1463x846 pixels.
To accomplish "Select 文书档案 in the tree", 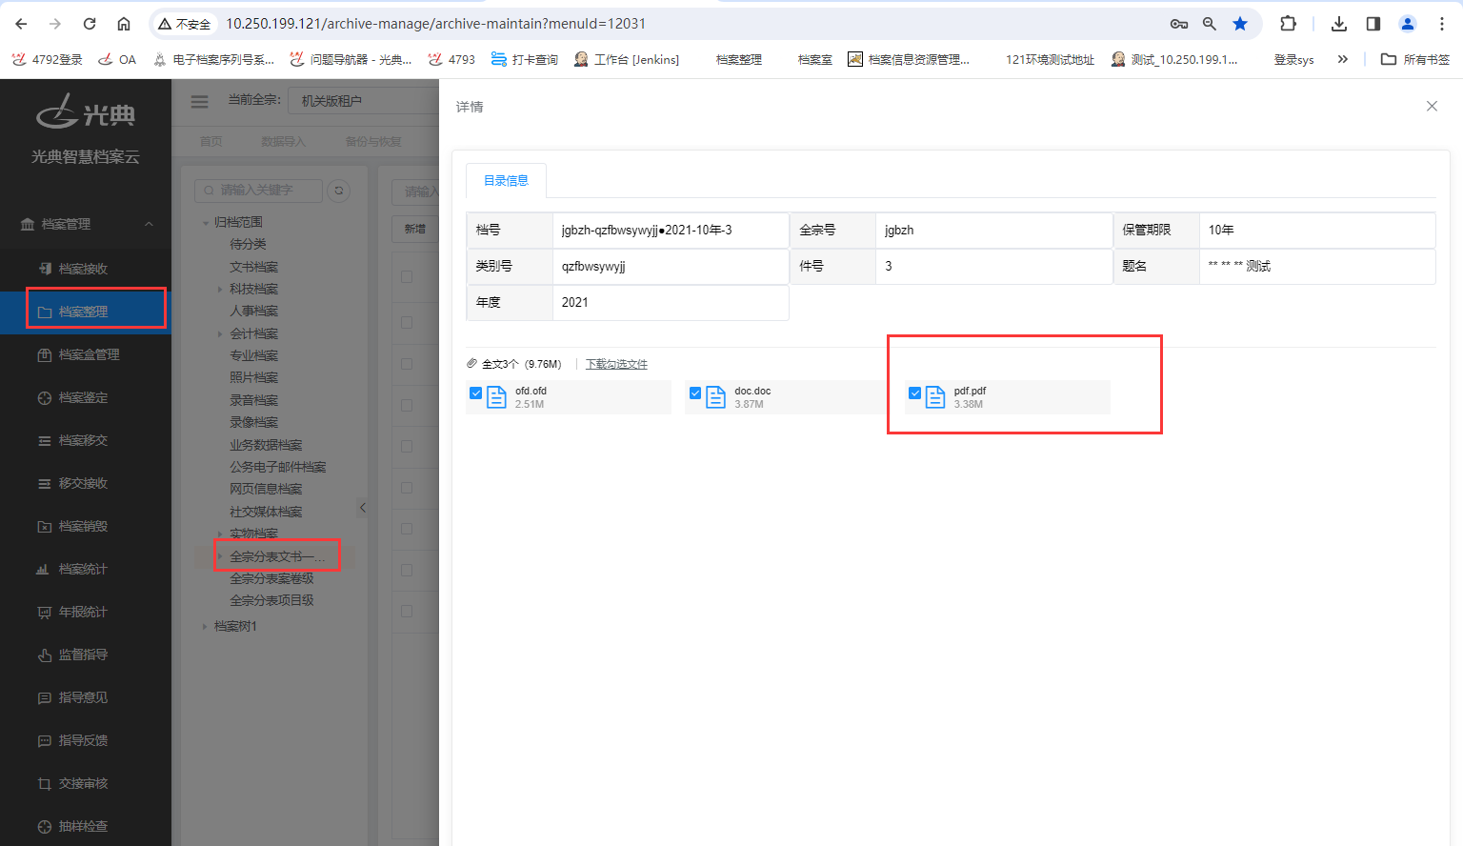I will point(254,267).
